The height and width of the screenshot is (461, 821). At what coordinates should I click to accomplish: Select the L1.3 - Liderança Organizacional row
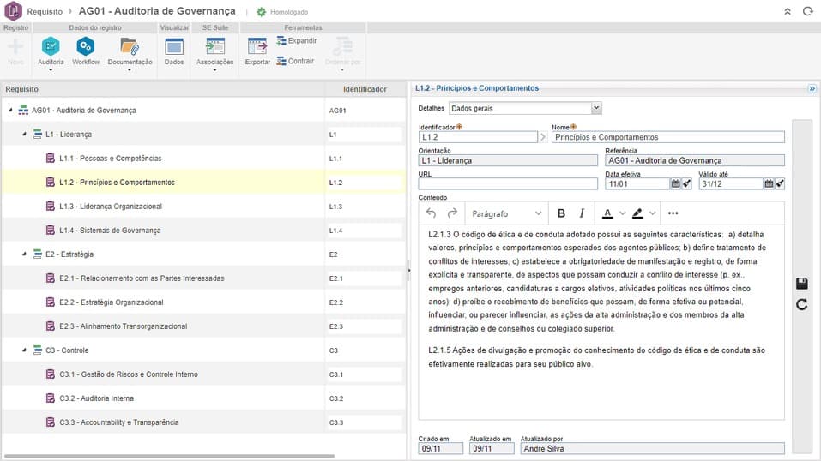click(x=203, y=207)
